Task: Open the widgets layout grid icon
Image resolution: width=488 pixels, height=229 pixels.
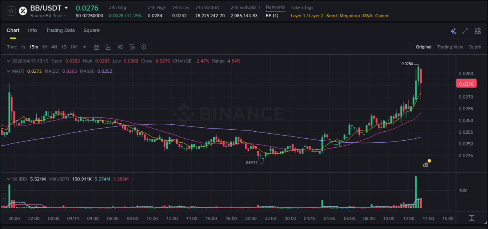Action: coord(477,30)
